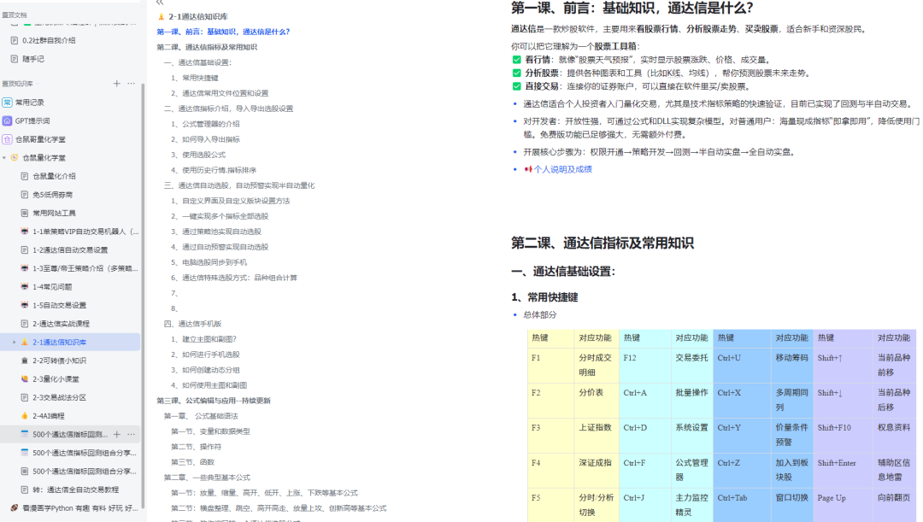Click the thumbs-up icon of 2-4AI编程
The image size is (923, 522).
click(24, 415)
